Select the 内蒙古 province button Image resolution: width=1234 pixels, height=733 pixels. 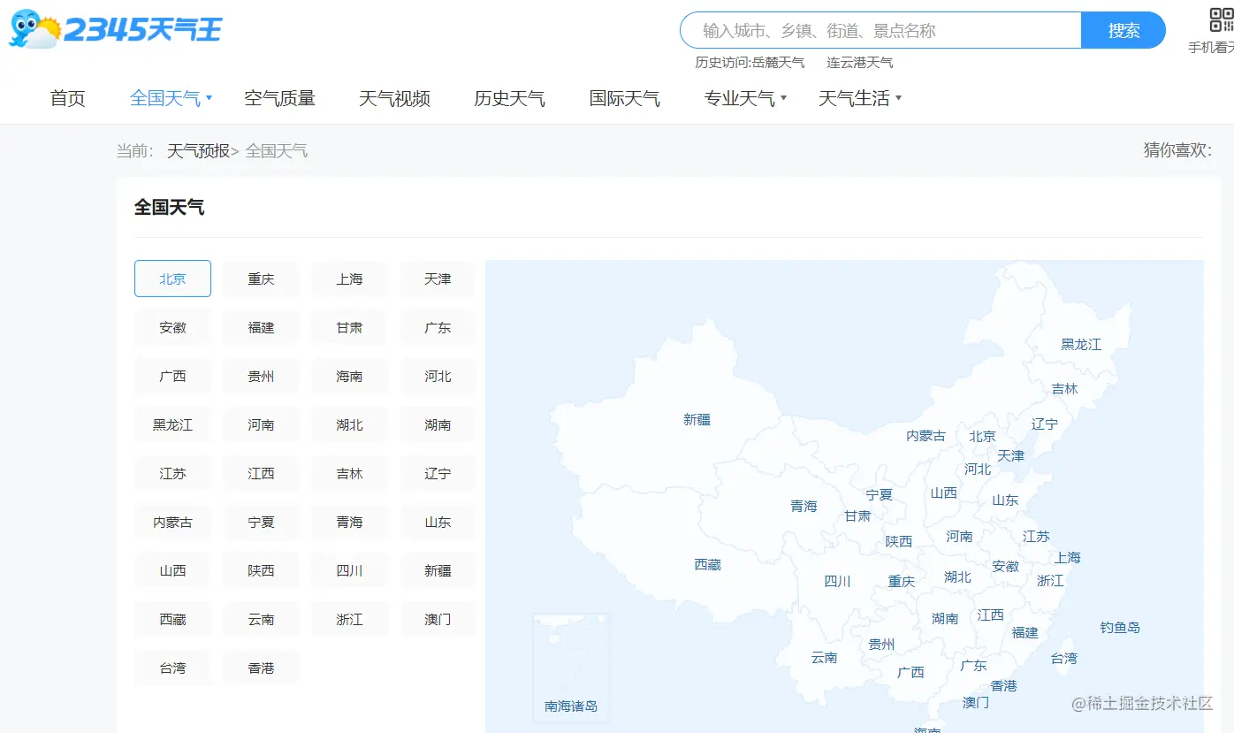point(172,522)
